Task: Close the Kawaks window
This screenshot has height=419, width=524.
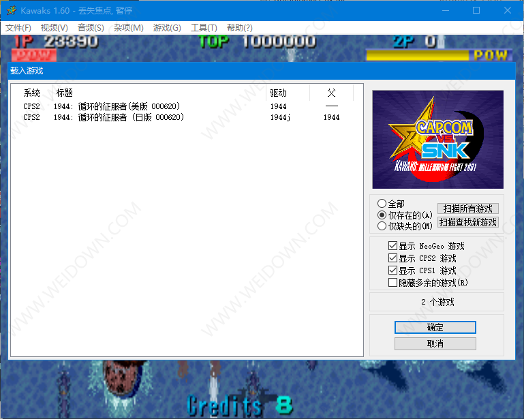Action: pos(507,10)
